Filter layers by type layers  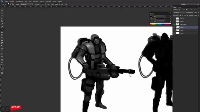[189, 10]
